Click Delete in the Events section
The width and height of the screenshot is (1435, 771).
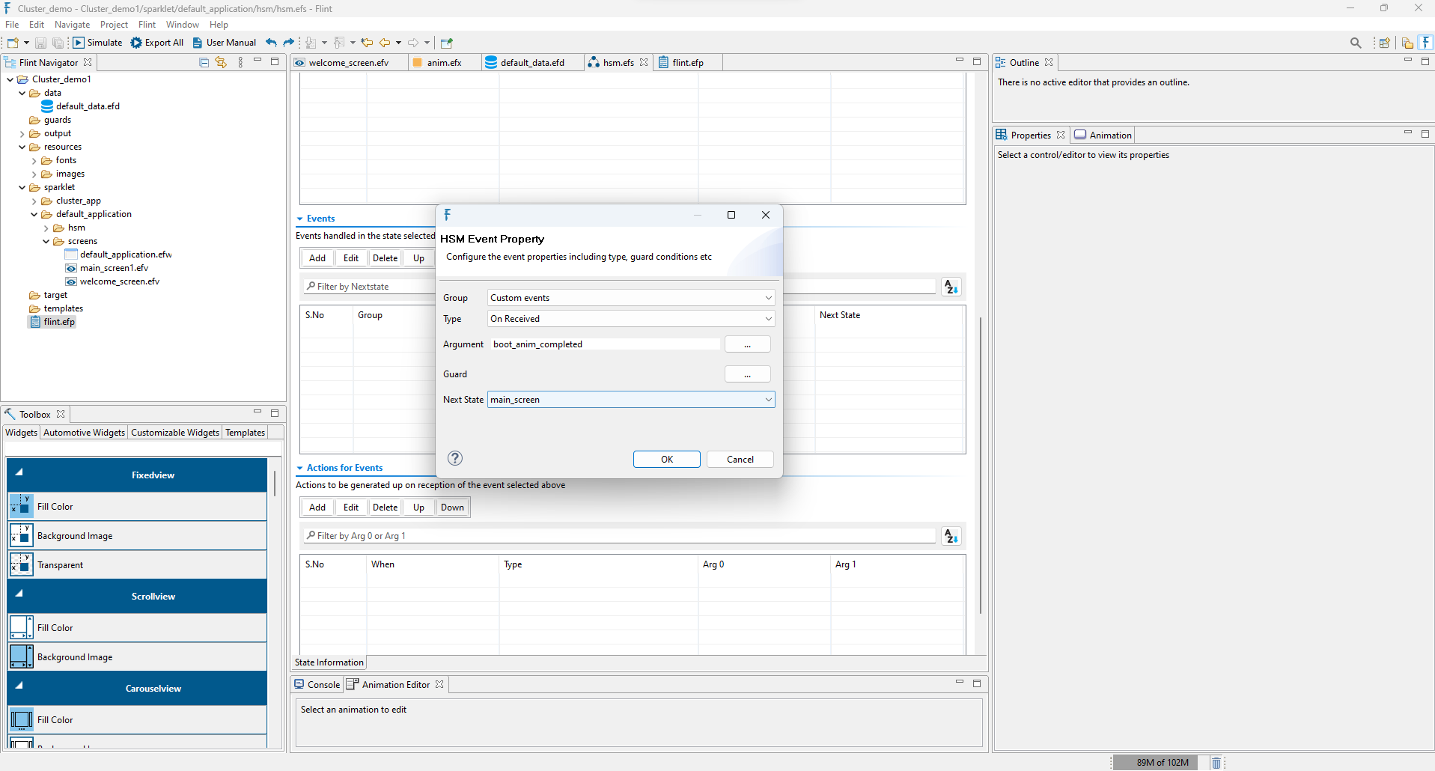pyautogui.click(x=385, y=258)
